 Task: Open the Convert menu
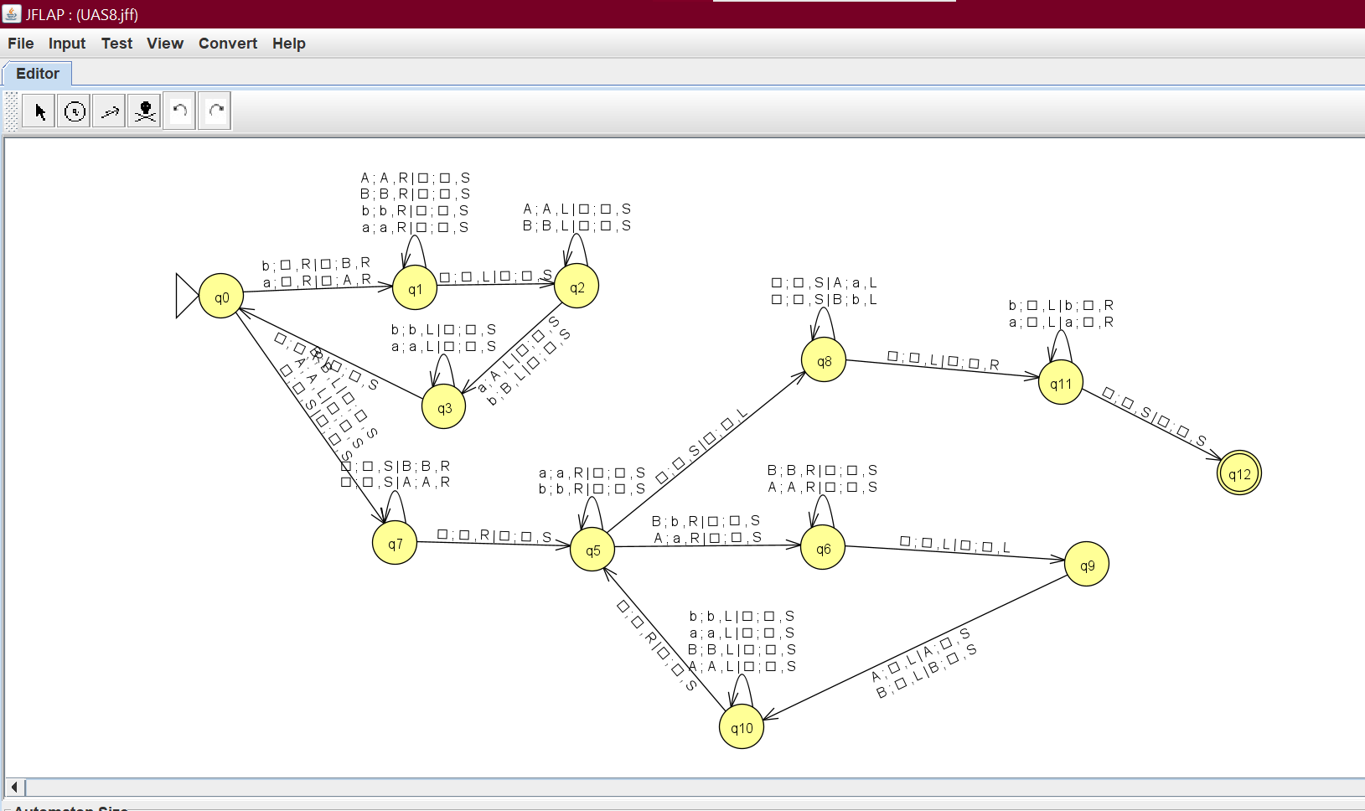(228, 44)
